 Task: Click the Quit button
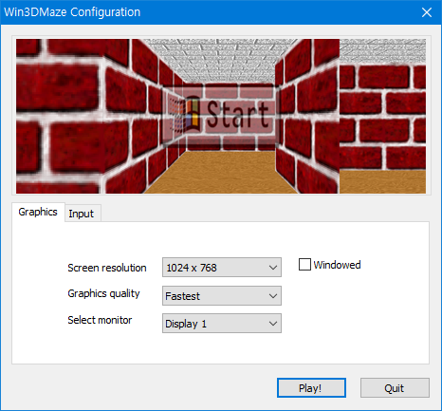(x=395, y=388)
